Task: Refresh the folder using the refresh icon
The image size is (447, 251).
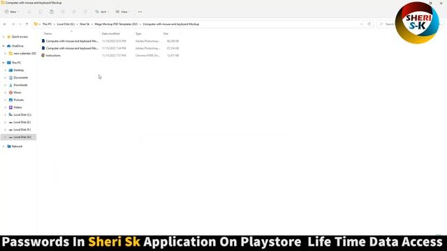Action: point(369,24)
